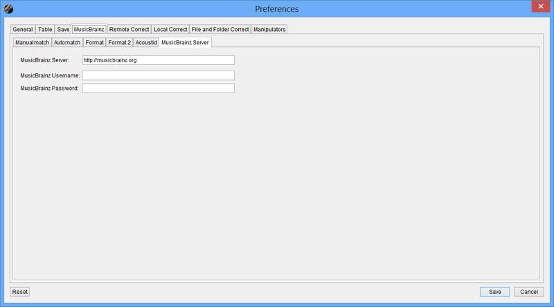The width and height of the screenshot is (554, 307).
Task: Select the MusicBrainz Server sub-tab
Action: pyautogui.click(x=185, y=42)
